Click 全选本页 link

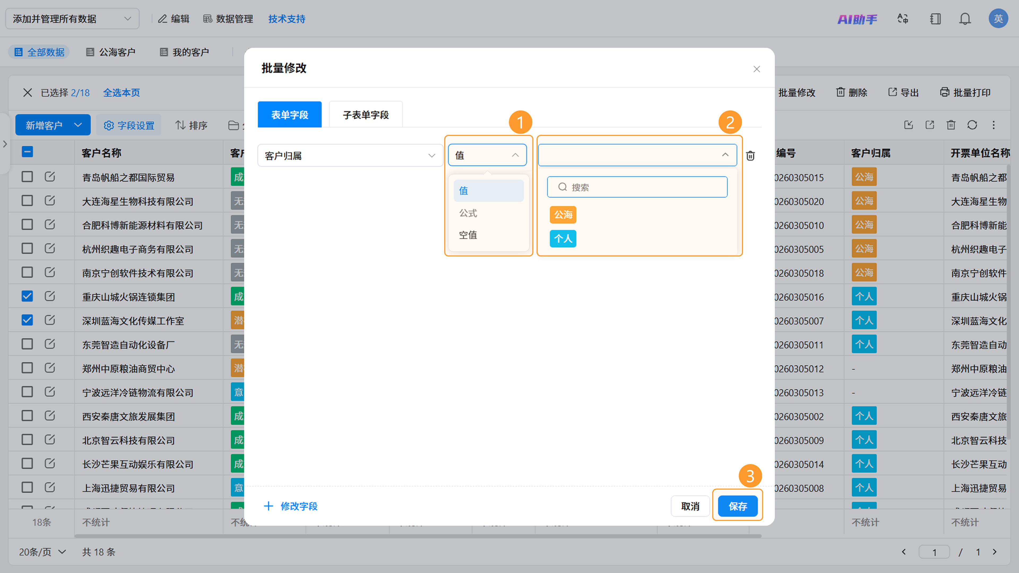(x=122, y=93)
